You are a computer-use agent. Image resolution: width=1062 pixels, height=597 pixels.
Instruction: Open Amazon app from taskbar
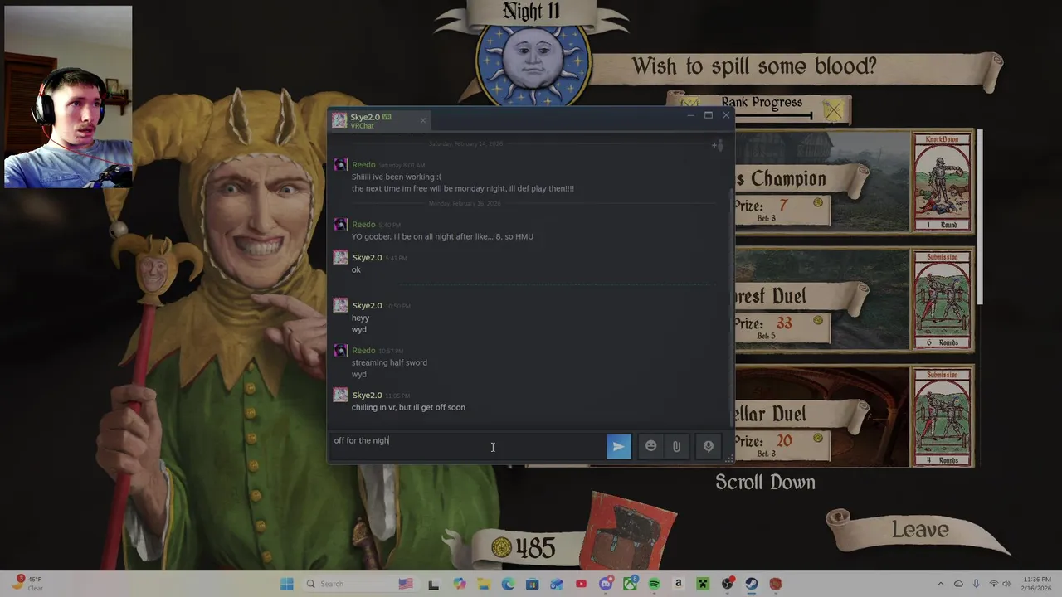coord(678,584)
